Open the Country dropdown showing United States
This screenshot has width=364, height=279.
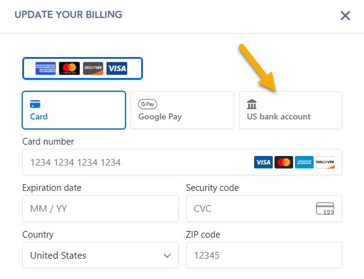coord(100,255)
